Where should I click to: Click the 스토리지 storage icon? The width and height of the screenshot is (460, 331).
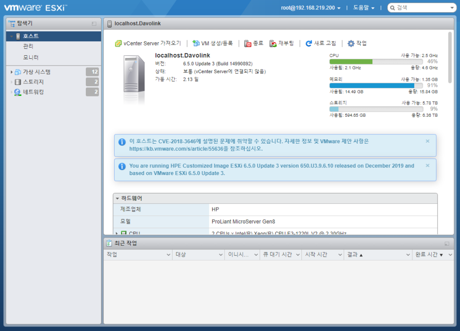(x=18, y=82)
